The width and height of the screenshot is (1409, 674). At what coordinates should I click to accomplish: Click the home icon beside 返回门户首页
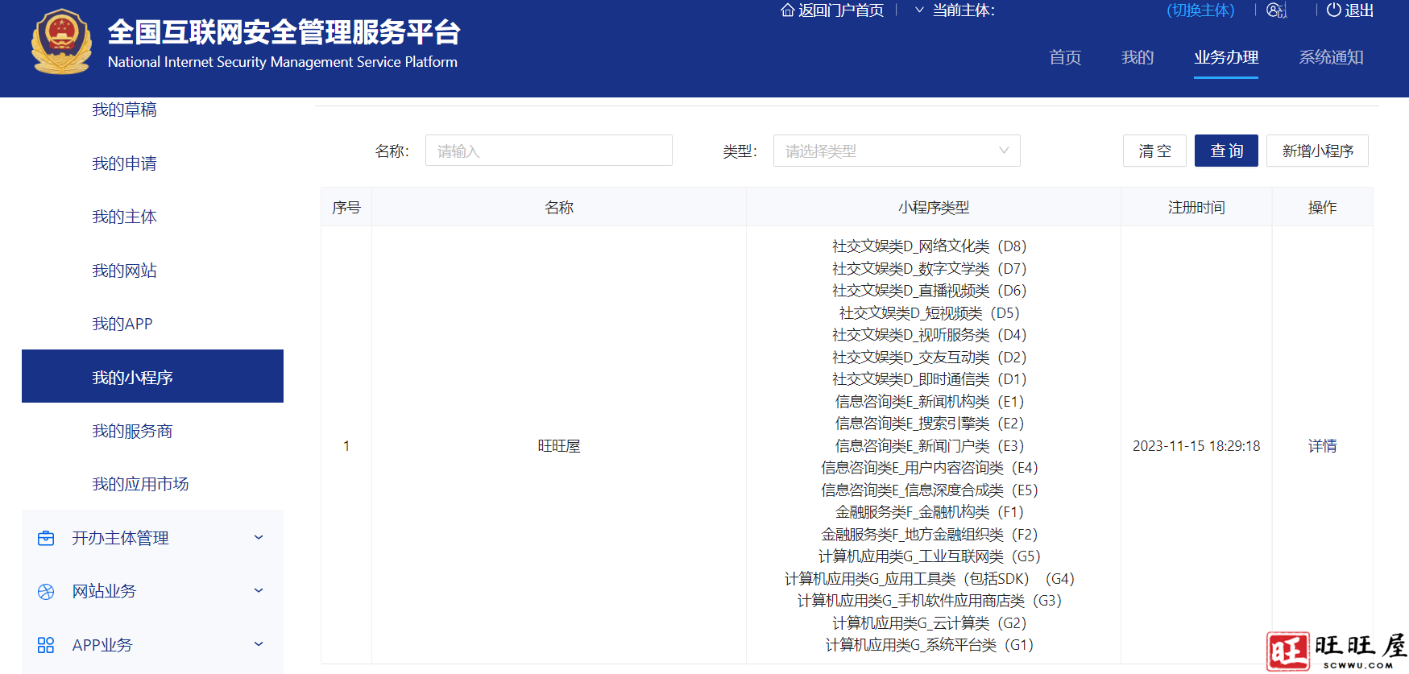point(788,10)
